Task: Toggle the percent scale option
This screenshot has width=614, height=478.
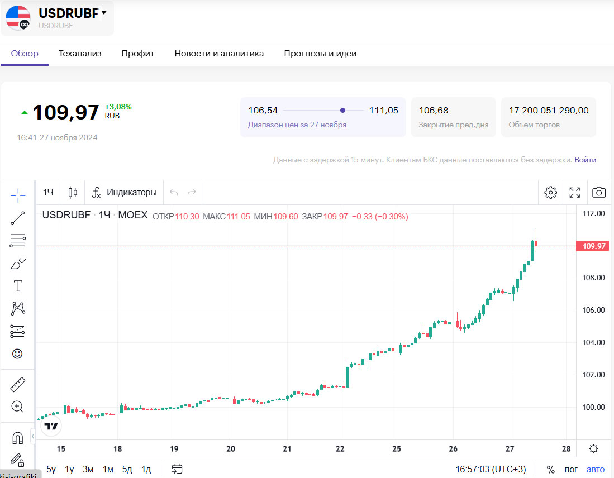Action: pyautogui.click(x=550, y=469)
